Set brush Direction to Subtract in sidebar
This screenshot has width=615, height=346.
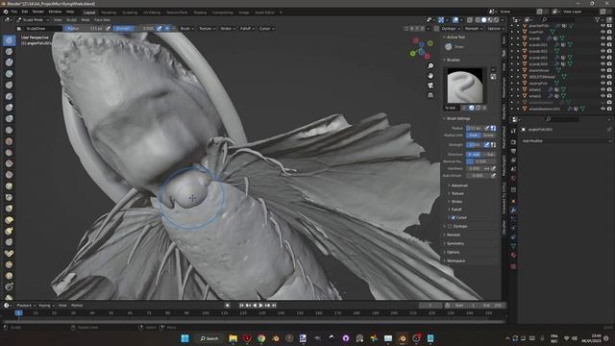[x=490, y=154]
